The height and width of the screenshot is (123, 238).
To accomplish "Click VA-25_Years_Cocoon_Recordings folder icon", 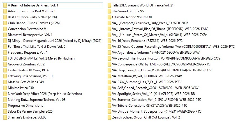I will [109, 47].
